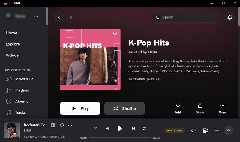240x142 pixels.
Task: Click the elapsed time '0:00' label
Action: coord(84,138)
